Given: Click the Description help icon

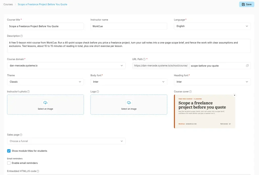Looking at the screenshot, I should point(21,36).
